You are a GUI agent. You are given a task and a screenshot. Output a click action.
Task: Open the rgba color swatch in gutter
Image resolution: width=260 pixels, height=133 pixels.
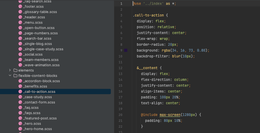[x=126, y=50]
